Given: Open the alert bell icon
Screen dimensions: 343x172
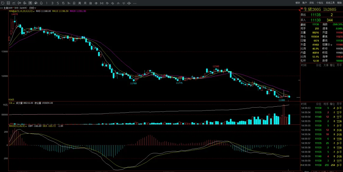Looking at the screenshot, I should pos(41,3).
